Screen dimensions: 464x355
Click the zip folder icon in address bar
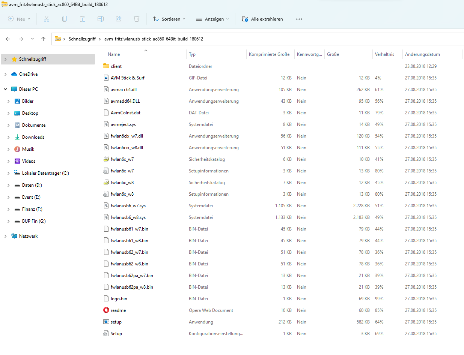click(58, 39)
